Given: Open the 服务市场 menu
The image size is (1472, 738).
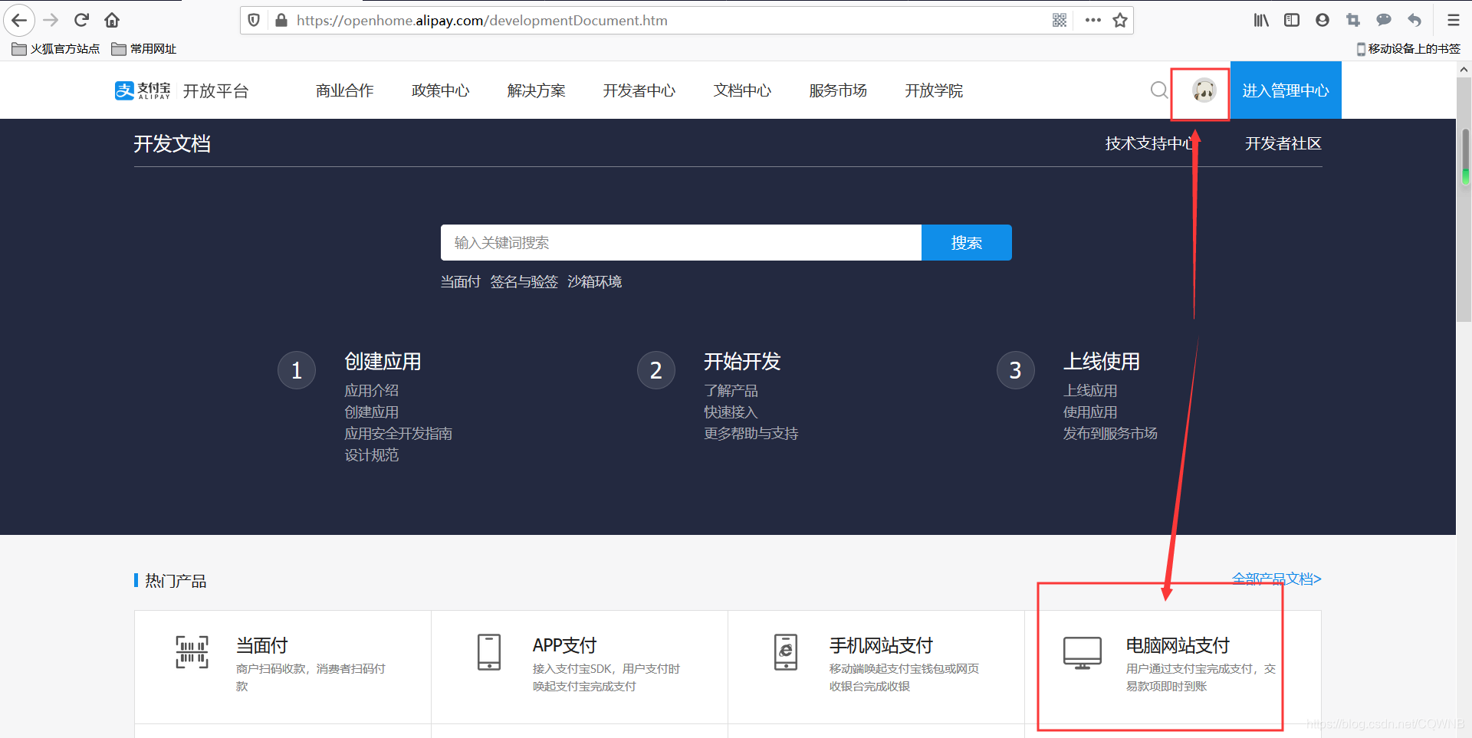Looking at the screenshot, I should (x=839, y=90).
